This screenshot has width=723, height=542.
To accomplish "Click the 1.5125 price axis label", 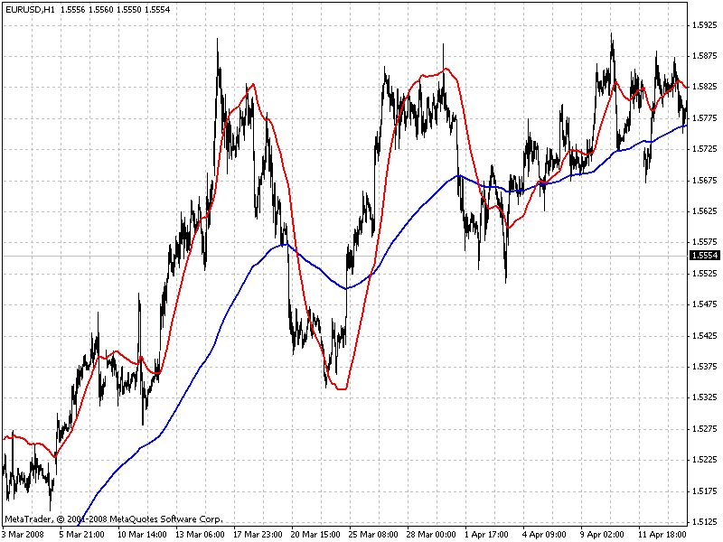I will coord(705,522).
